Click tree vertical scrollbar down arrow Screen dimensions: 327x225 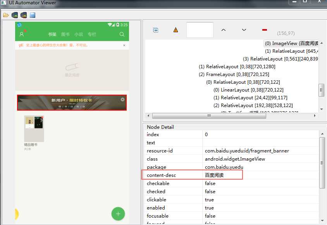(x=322, y=109)
